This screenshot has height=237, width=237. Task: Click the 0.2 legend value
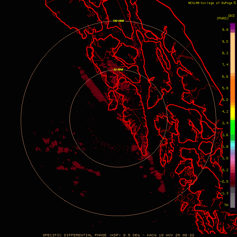225,170
